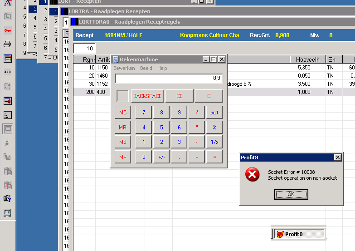
Task: Click the Rgnr column header
Action: pyautogui.click(x=85, y=59)
